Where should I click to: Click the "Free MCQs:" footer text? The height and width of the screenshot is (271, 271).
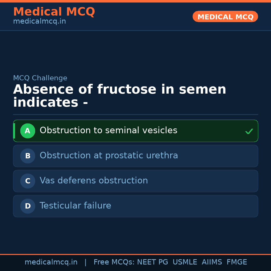(114, 262)
